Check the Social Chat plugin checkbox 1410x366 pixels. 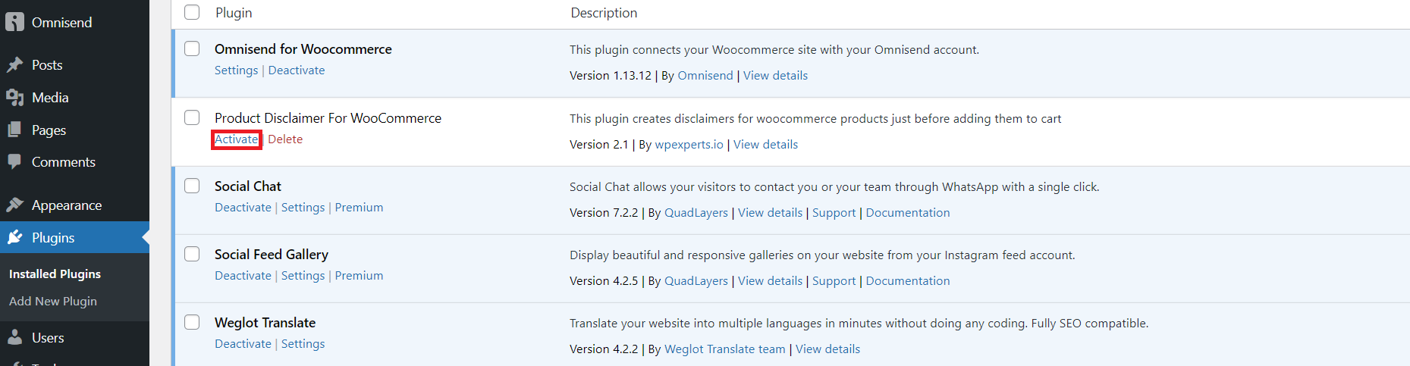pyautogui.click(x=192, y=186)
